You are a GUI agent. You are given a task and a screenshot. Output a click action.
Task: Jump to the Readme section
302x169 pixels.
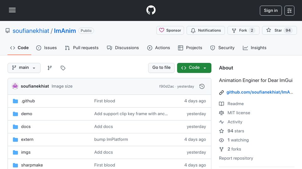(236, 104)
